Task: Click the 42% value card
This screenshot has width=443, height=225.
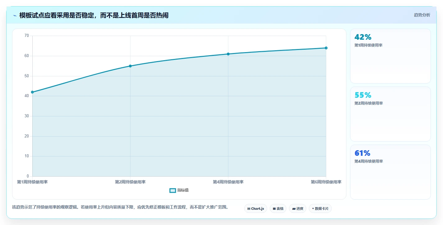Action: coord(390,56)
